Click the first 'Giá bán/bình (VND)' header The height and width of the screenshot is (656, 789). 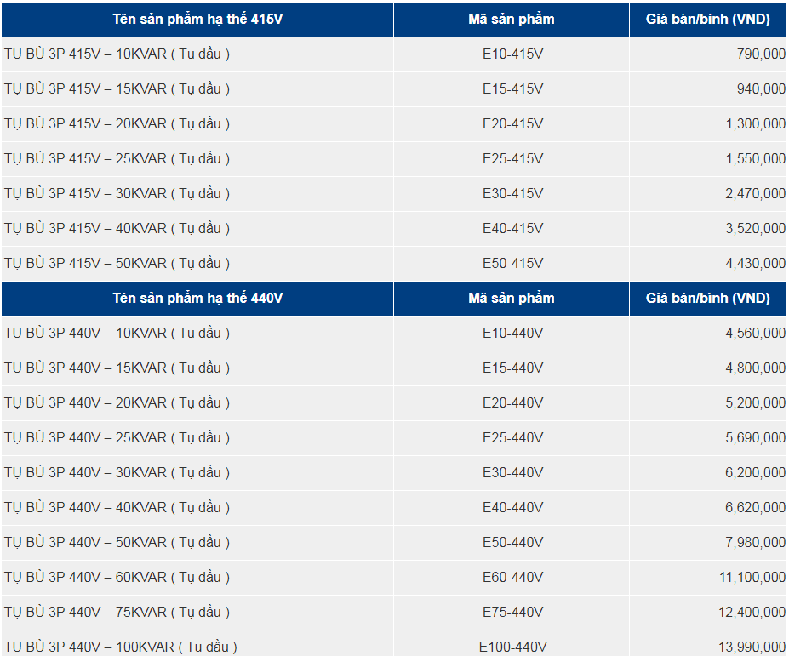(708, 19)
